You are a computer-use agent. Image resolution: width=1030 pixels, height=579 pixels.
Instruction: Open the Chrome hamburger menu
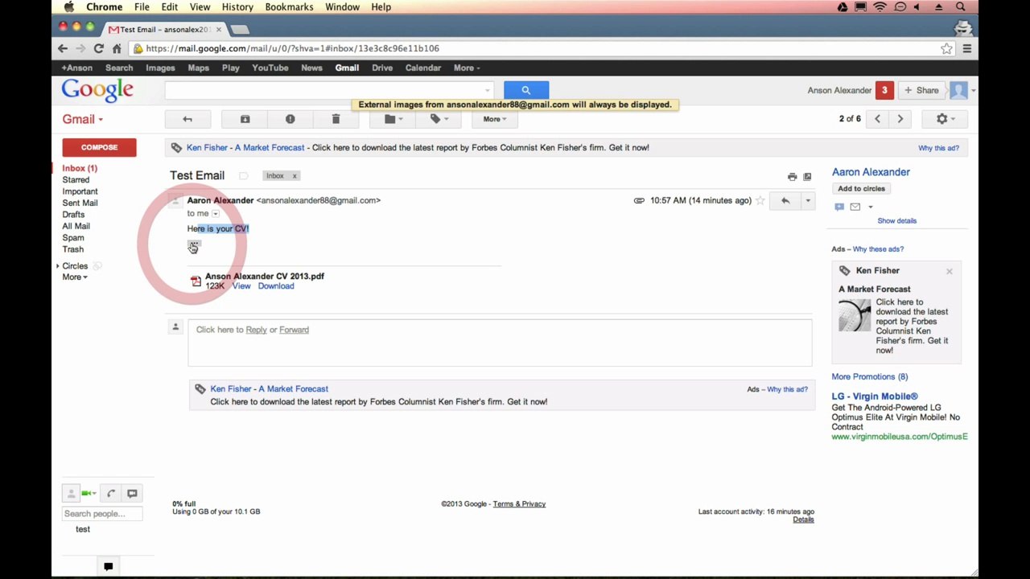[x=967, y=48]
